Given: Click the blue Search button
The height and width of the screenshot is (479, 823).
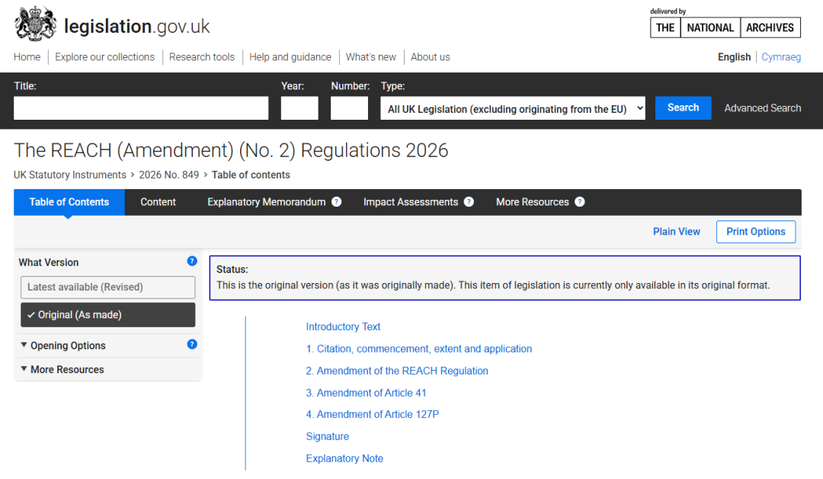Looking at the screenshot, I should (x=683, y=108).
